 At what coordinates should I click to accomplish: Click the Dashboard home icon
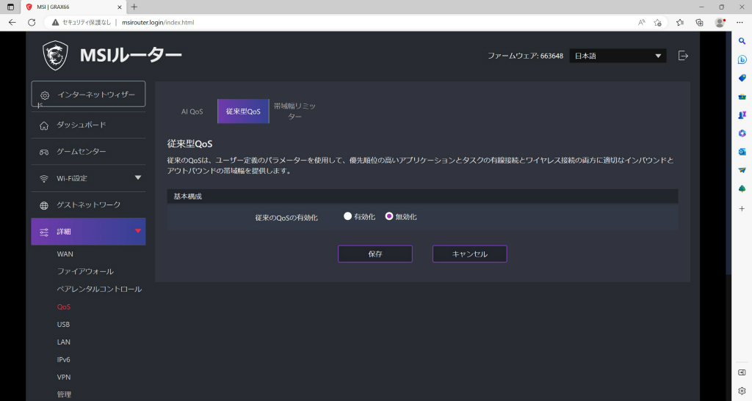pyautogui.click(x=44, y=125)
